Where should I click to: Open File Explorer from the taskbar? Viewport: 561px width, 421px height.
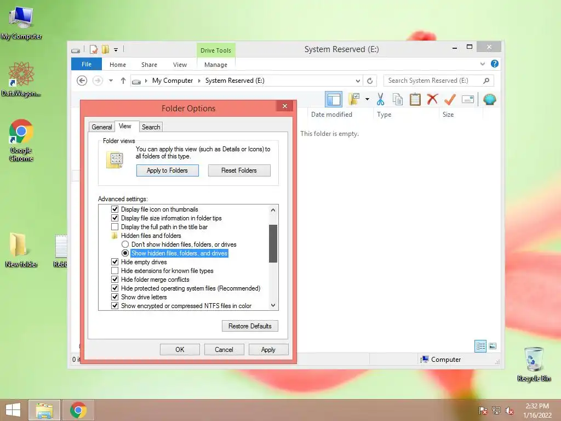tap(44, 410)
